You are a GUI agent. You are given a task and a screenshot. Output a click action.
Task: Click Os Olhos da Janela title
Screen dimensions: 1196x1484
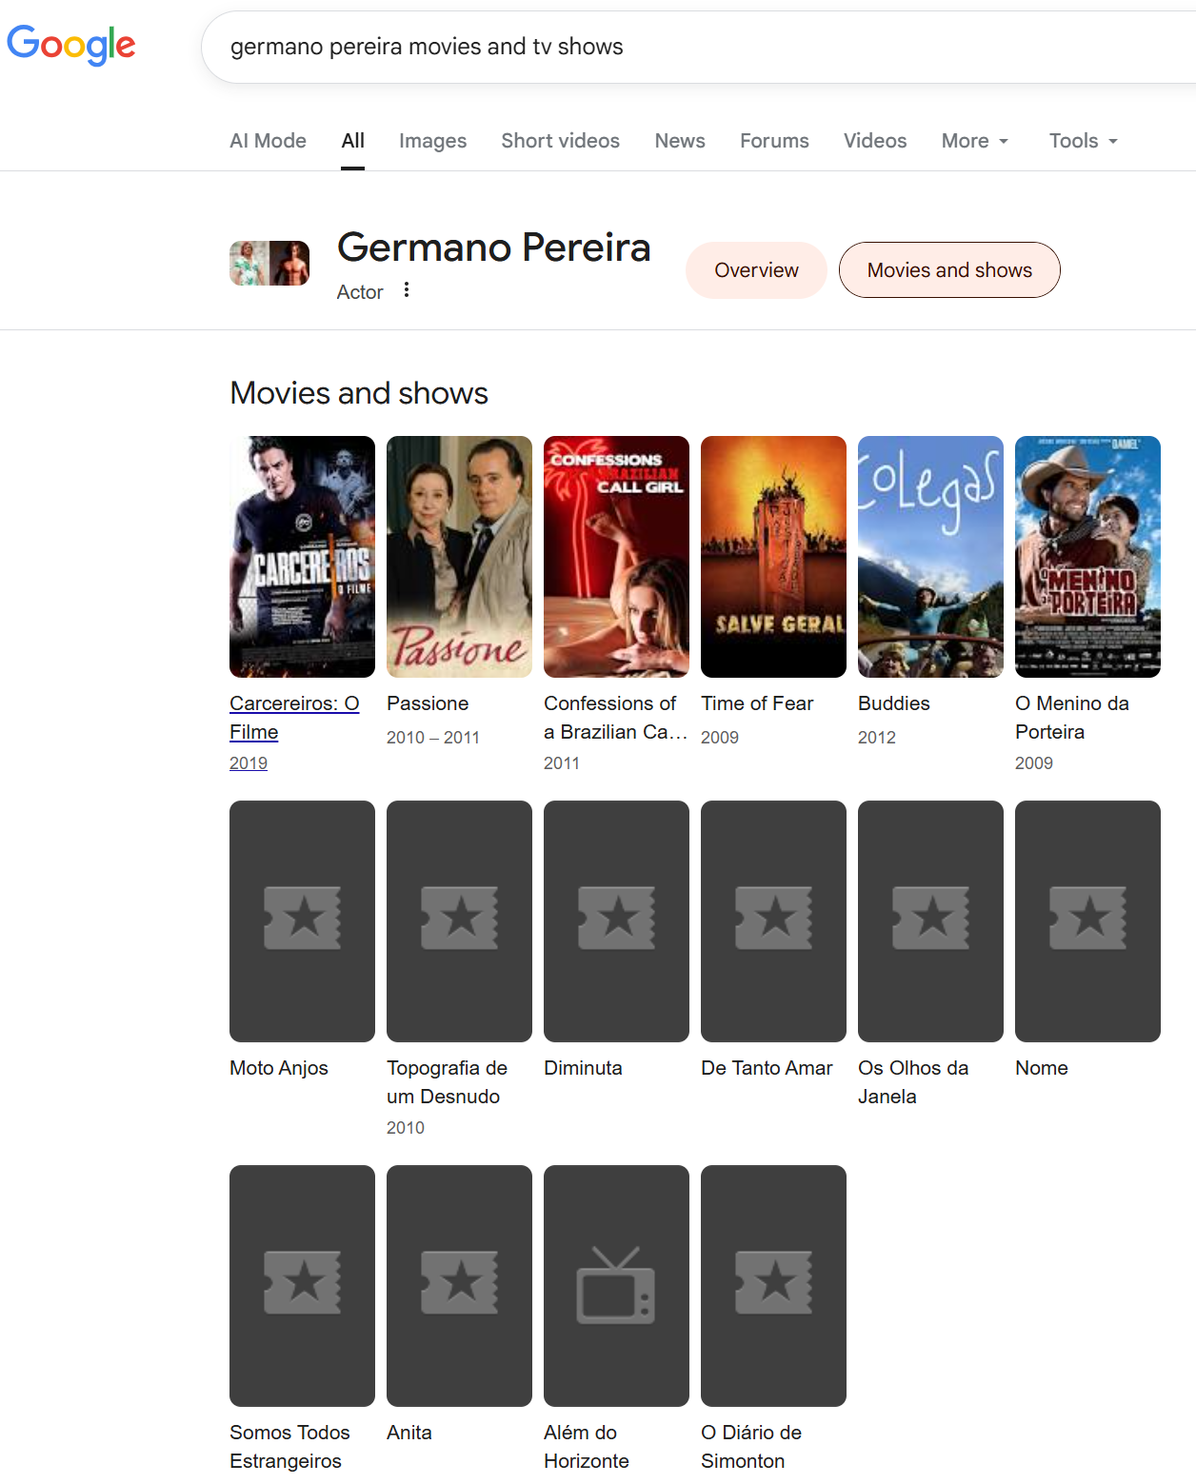(x=913, y=1082)
